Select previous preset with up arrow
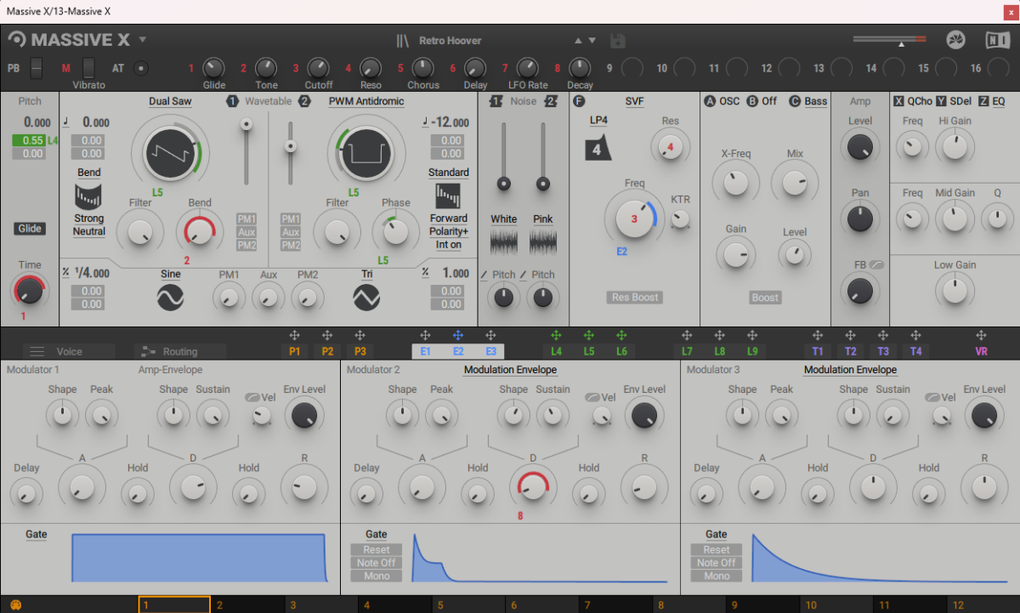This screenshot has width=1020, height=613. [578, 40]
